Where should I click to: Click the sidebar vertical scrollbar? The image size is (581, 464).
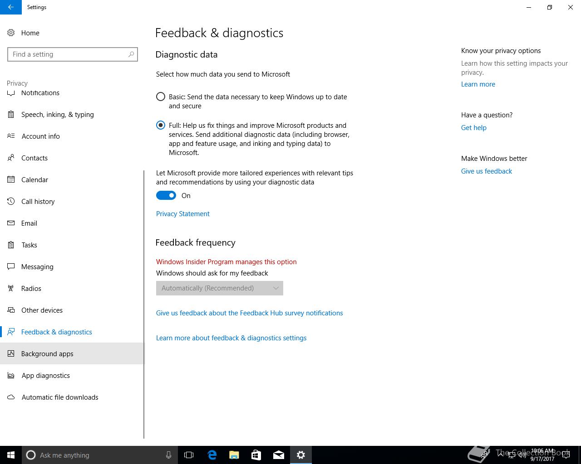click(144, 304)
